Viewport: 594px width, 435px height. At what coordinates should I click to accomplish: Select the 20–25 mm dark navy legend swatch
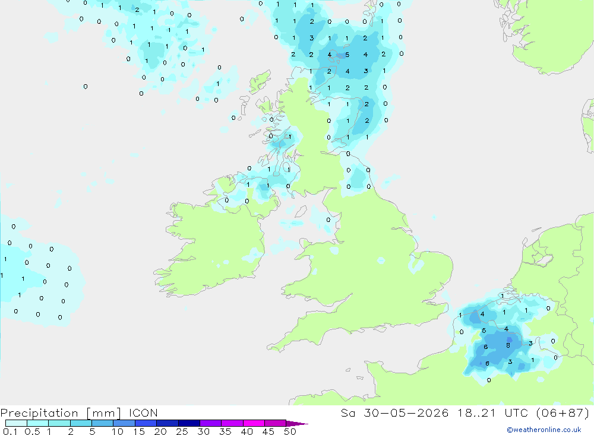pyautogui.click(x=167, y=423)
